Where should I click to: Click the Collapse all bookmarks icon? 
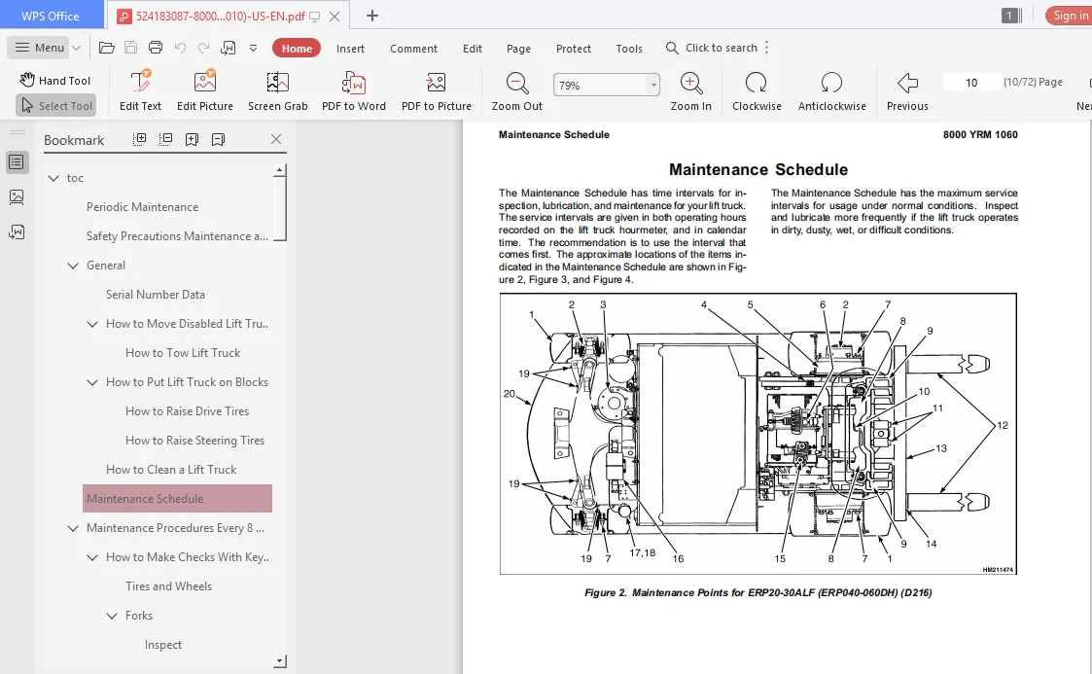[165, 139]
